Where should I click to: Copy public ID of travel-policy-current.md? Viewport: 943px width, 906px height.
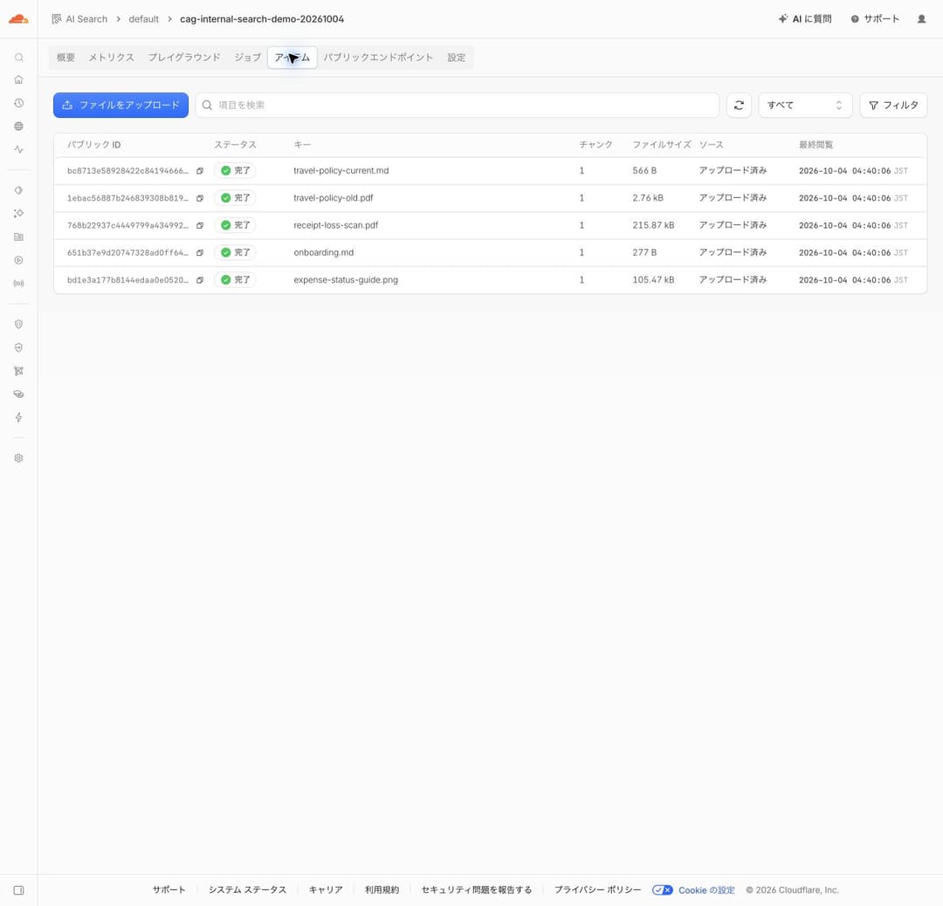point(200,171)
